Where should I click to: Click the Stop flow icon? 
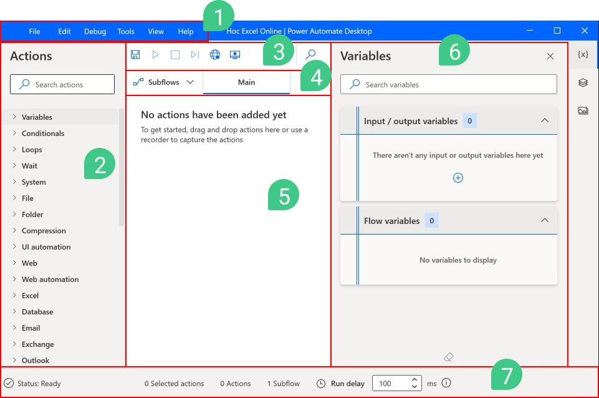(175, 54)
